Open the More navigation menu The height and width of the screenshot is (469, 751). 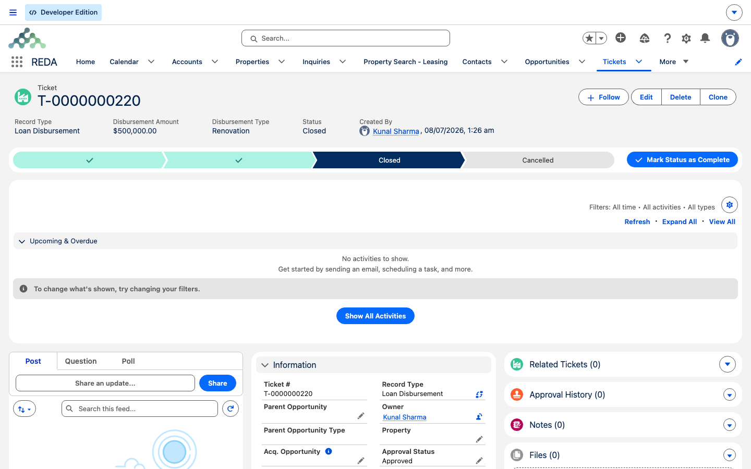pyautogui.click(x=674, y=61)
